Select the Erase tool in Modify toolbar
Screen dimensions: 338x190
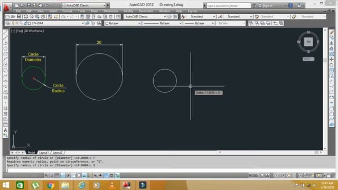[332, 32]
